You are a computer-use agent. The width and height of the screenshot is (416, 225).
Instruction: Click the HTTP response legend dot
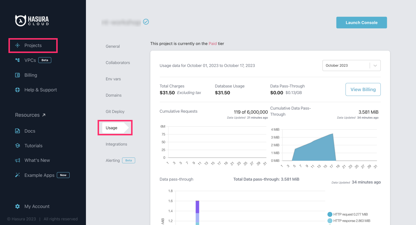(x=330, y=221)
